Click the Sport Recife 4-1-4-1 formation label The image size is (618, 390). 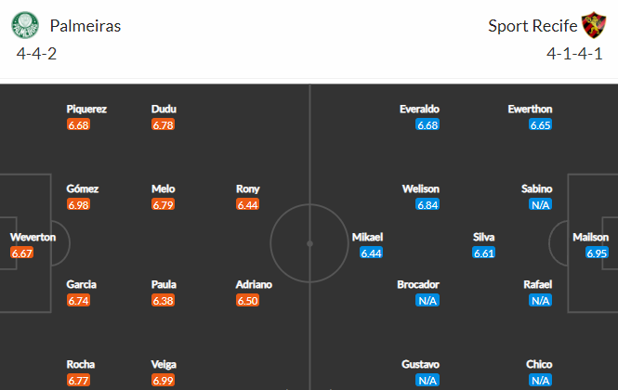click(x=574, y=54)
